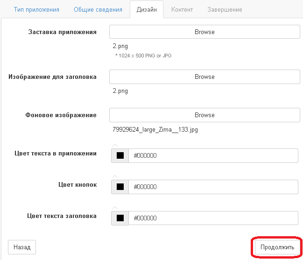Browse for Изображение для заголовка file
This screenshot has width=303, height=260.
coord(204,77)
